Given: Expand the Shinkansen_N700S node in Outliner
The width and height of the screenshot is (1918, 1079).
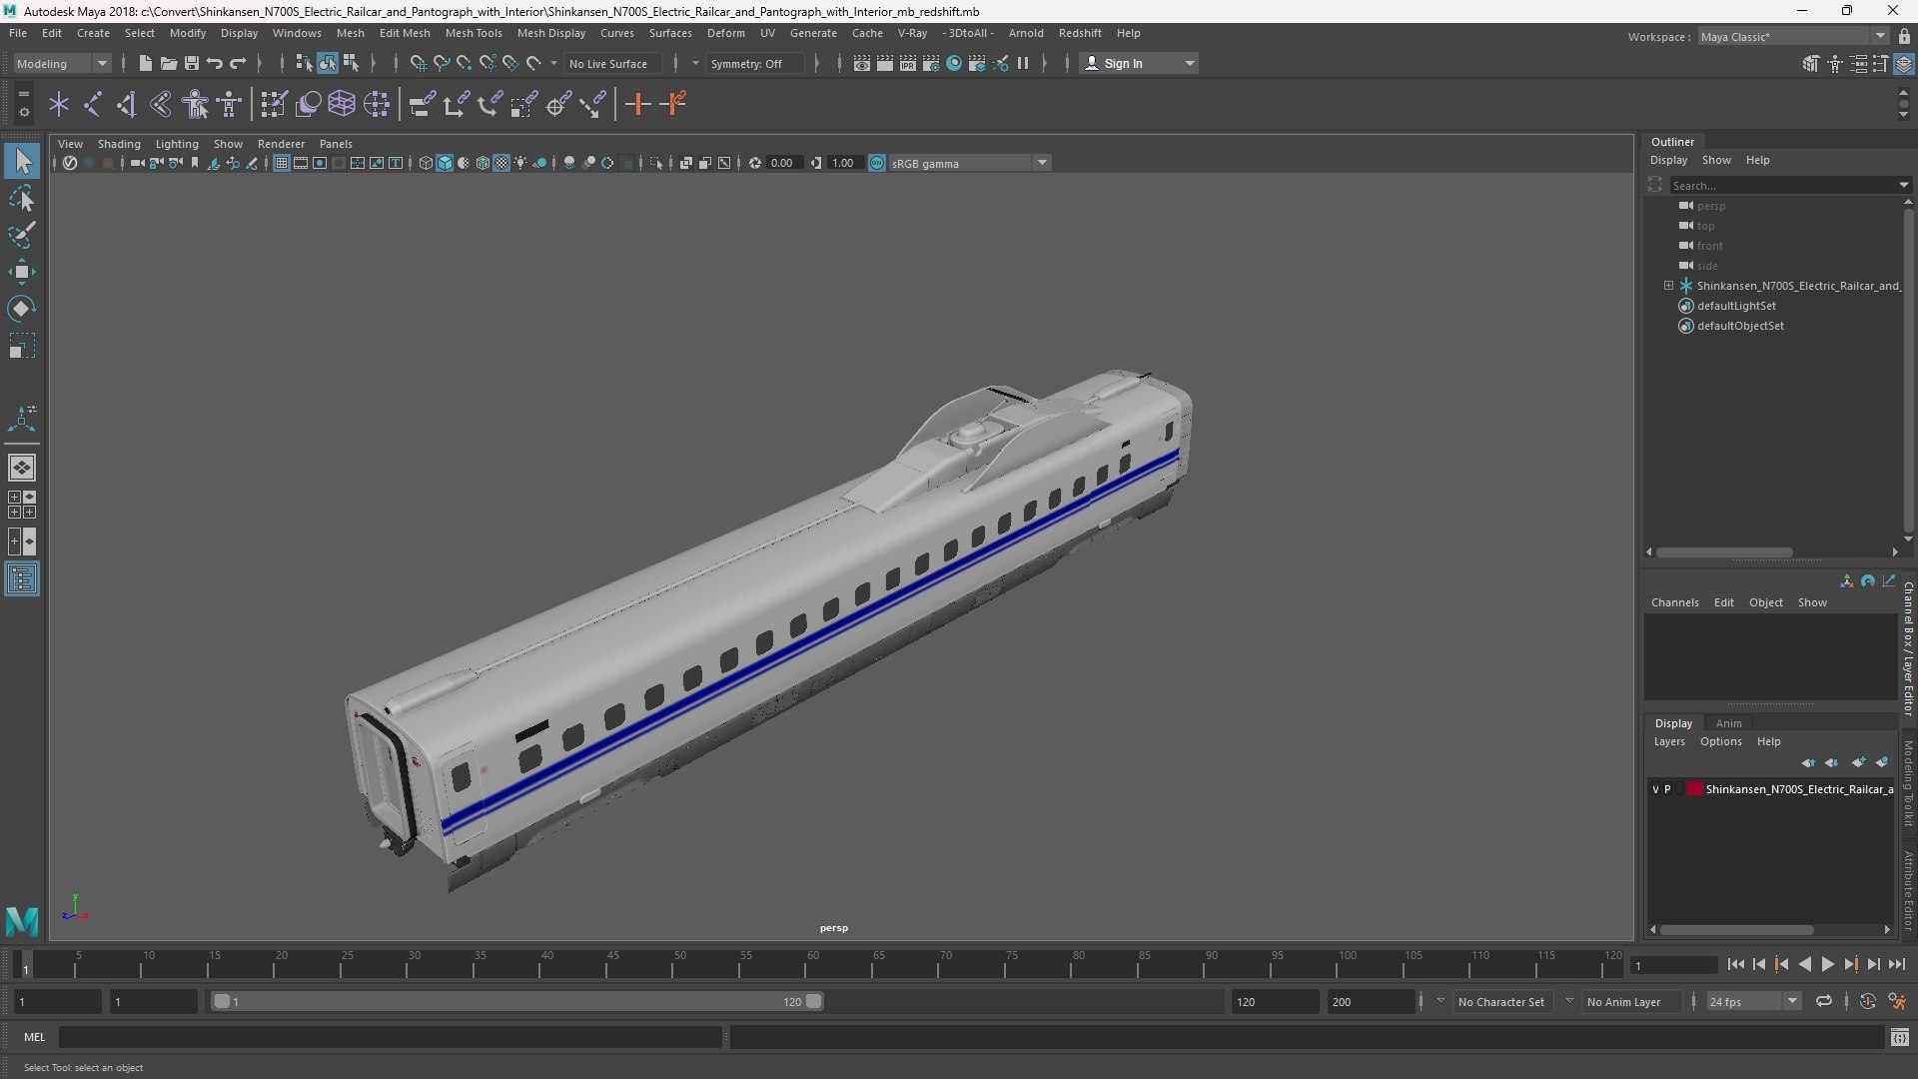Looking at the screenshot, I should (x=1668, y=286).
